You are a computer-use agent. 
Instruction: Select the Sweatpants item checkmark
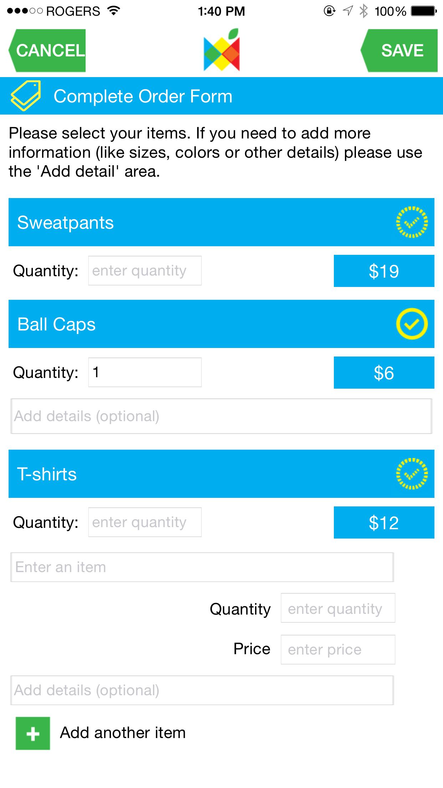point(412,222)
